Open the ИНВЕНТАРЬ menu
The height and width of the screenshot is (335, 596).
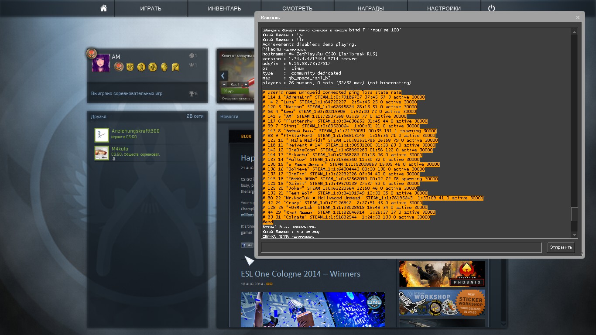pyautogui.click(x=224, y=8)
